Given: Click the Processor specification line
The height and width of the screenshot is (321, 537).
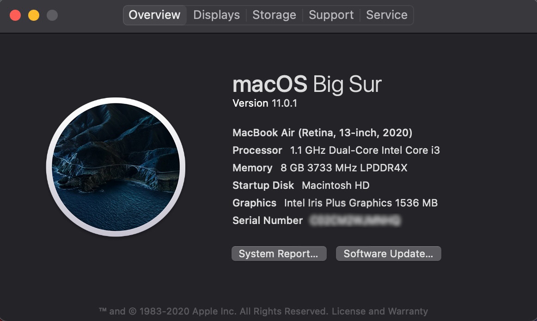Looking at the screenshot, I should [336, 150].
